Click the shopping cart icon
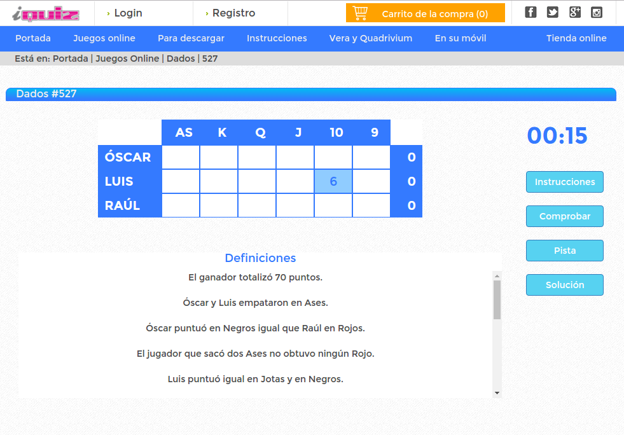The height and width of the screenshot is (435, 624). [360, 13]
